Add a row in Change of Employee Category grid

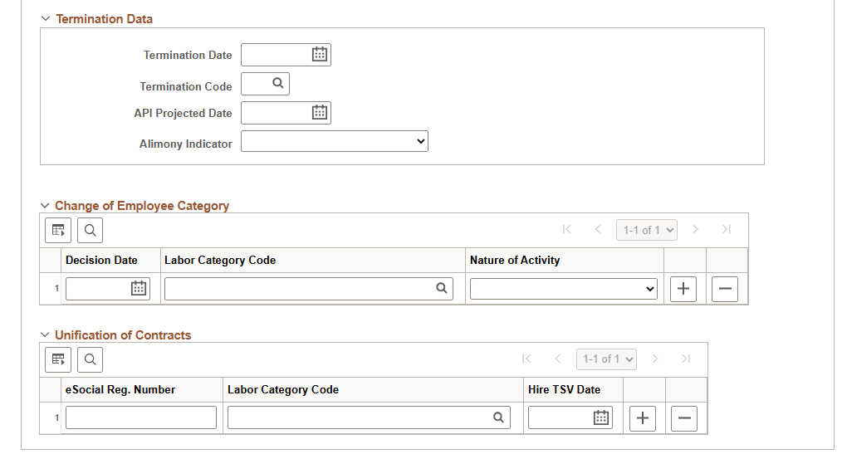click(683, 289)
